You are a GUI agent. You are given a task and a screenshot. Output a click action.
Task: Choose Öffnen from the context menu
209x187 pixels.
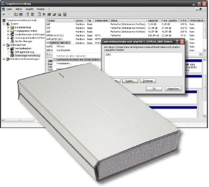60,46
